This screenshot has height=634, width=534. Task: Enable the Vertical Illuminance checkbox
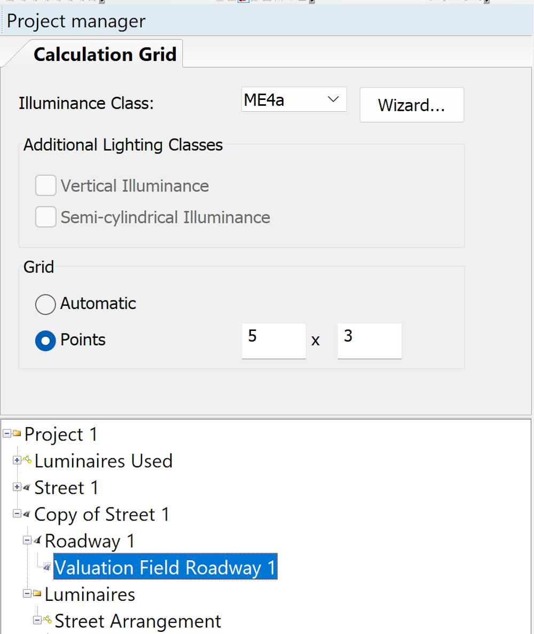click(46, 186)
